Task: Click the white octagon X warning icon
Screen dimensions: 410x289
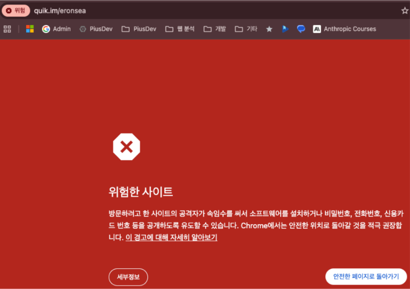Action: (126, 147)
